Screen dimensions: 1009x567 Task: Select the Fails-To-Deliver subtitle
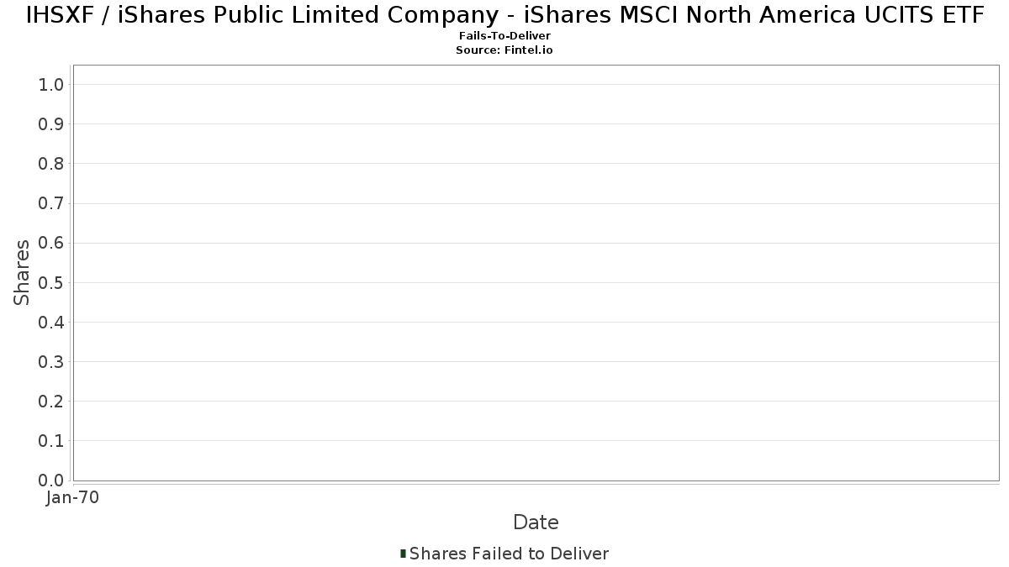504,36
